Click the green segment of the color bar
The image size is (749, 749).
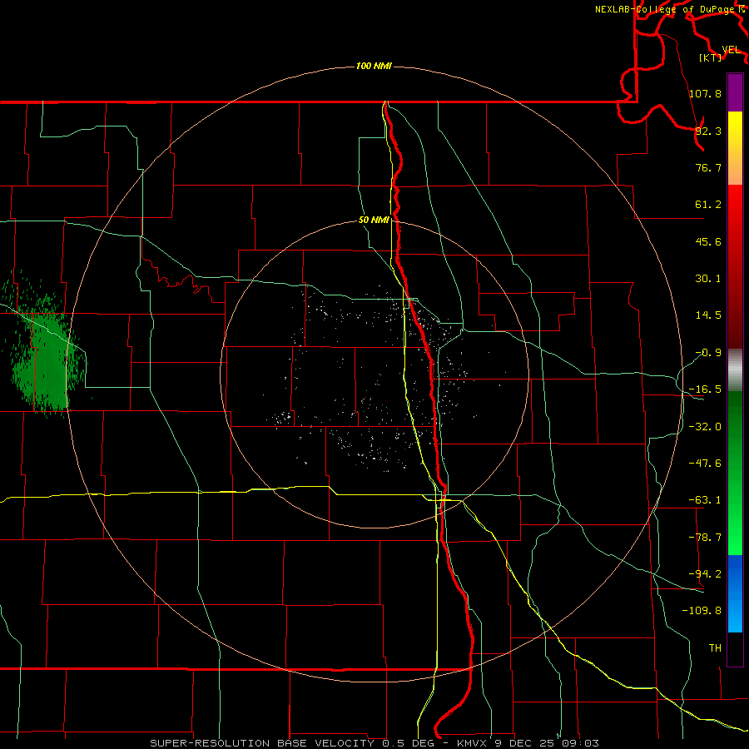[x=735, y=473]
